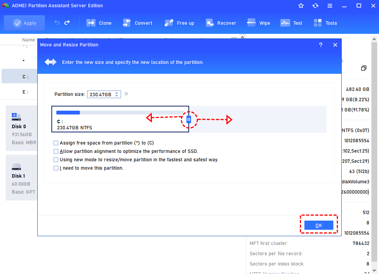Viewport: 379px width, 275px height.
Task: Click the favorites star icon
Action: click(301, 6)
